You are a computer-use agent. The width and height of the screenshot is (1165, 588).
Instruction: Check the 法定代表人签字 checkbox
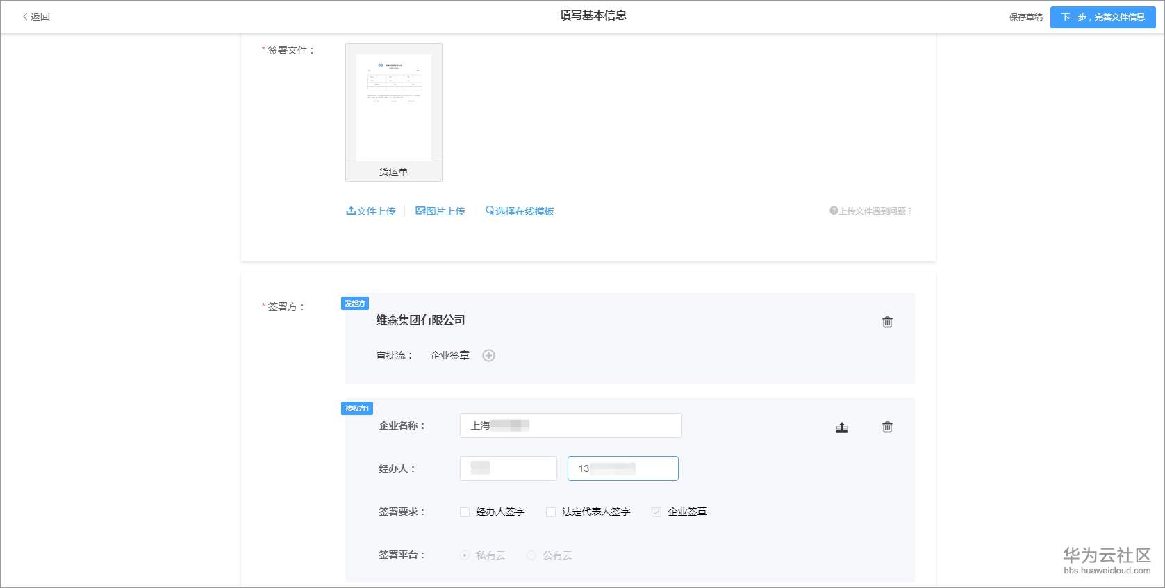click(551, 512)
